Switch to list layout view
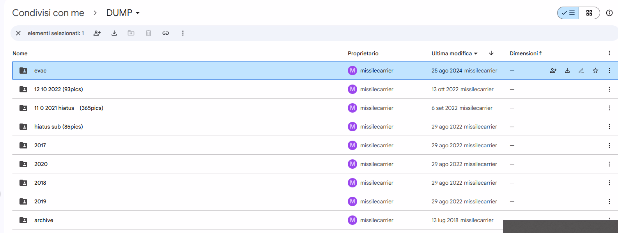618x233 pixels. 568,13
